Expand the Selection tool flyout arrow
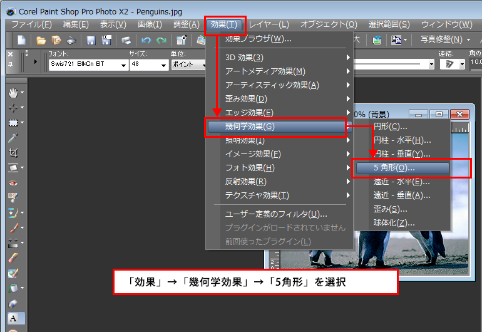 coord(22,123)
